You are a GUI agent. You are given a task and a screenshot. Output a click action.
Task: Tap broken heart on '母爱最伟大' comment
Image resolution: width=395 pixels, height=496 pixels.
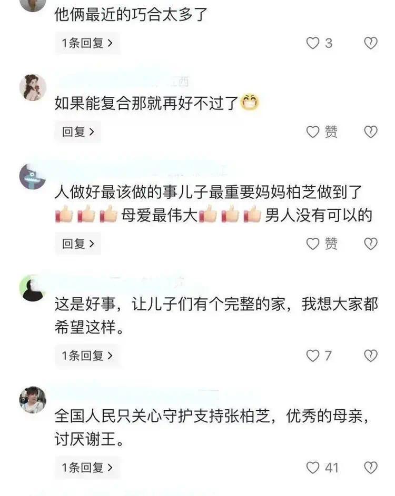coord(371,244)
